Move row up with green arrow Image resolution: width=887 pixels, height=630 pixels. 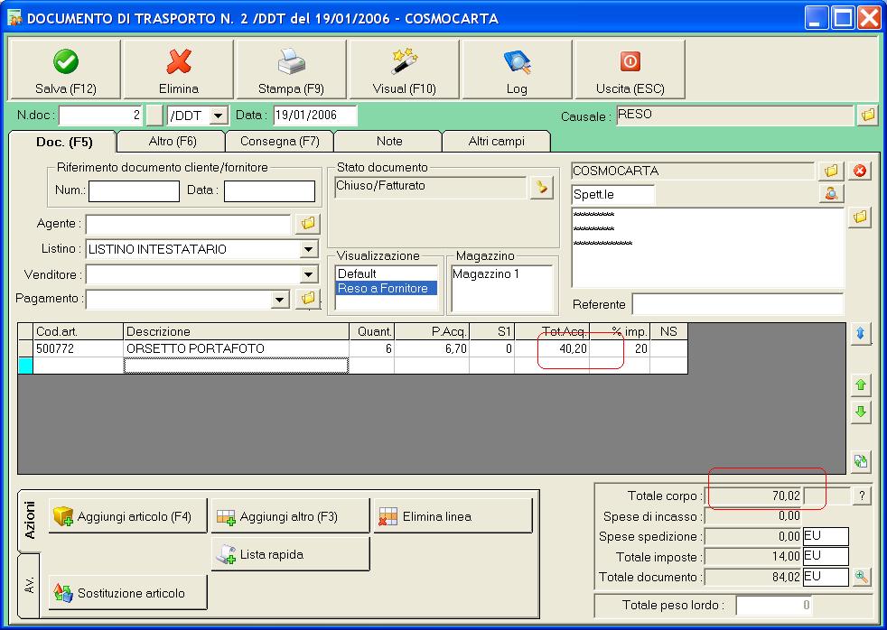point(861,384)
